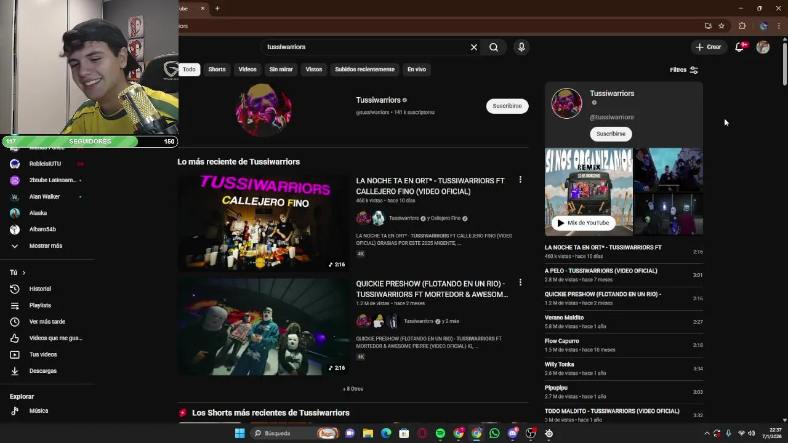Expand the '+ 8 Otros' videos list
This screenshot has height=443, width=788.
[353, 389]
